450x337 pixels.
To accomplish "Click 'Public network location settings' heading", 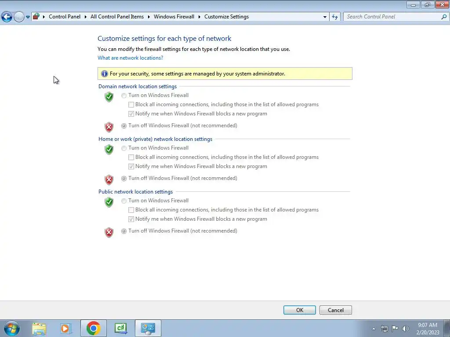I will tap(135, 192).
